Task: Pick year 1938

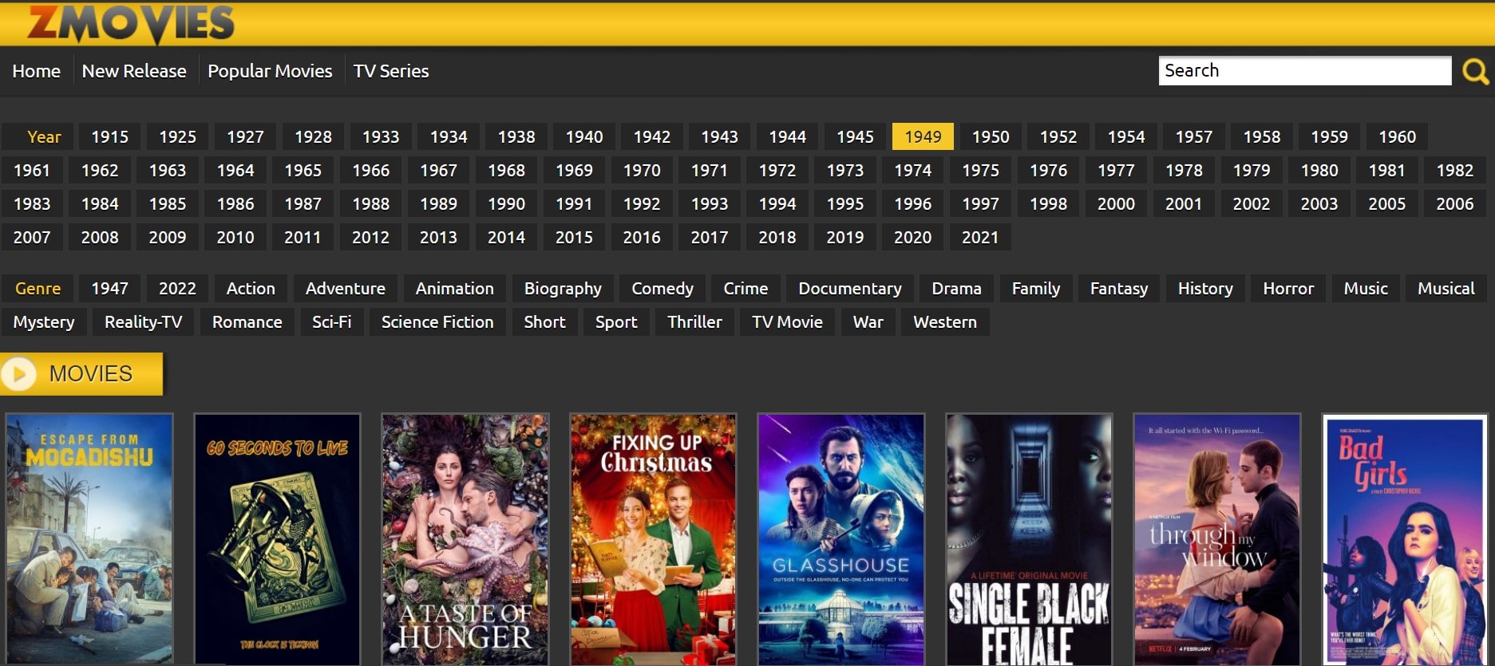Action: [x=516, y=136]
